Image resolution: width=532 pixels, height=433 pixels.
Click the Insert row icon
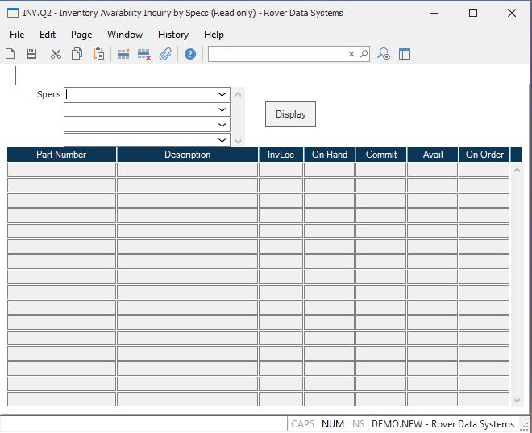pyautogui.click(x=123, y=54)
